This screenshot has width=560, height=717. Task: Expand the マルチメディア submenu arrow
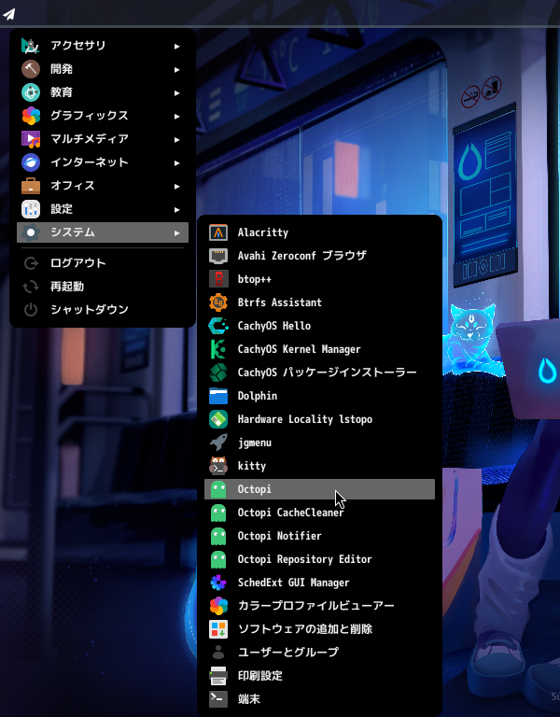click(x=177, y=139)
